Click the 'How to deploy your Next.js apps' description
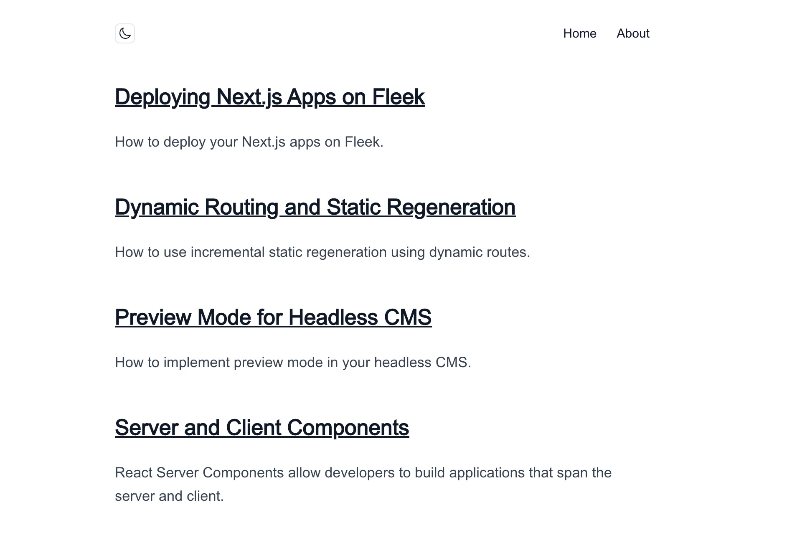787x553 pixels. click(x=249, y=142)
